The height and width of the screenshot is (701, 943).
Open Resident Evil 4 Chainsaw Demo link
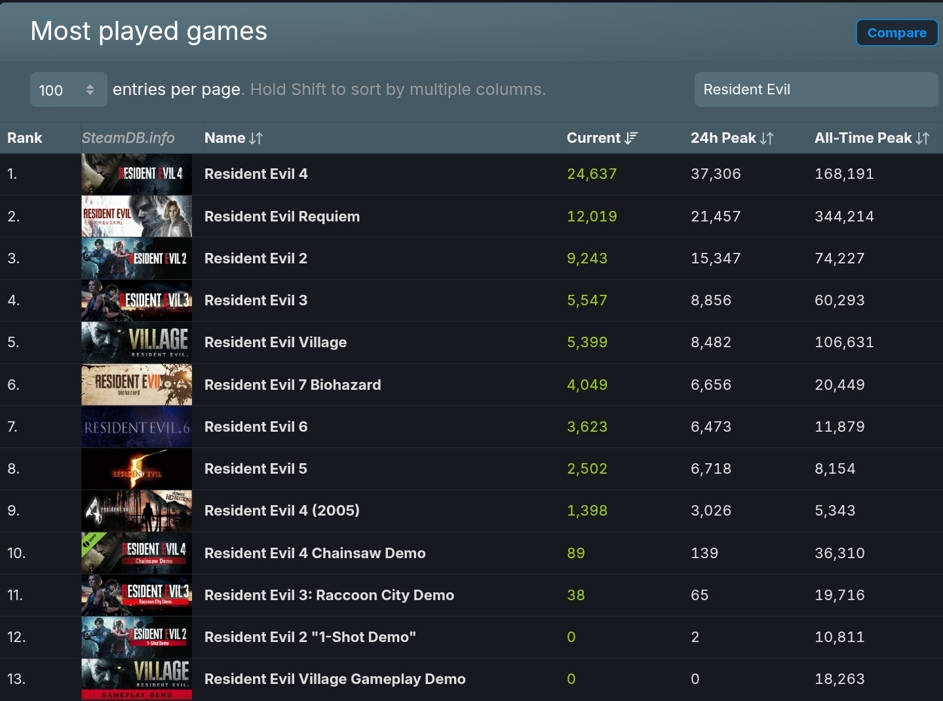click(315, 553)
